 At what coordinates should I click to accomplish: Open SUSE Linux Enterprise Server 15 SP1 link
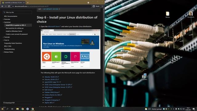(x=58, y=87)
